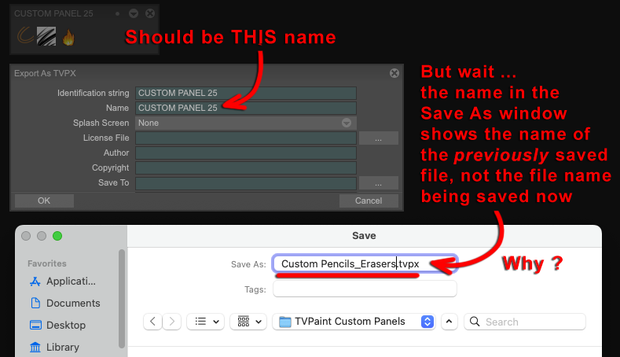
Task: Browse for the Save To location
Action: click(x=379, y=183)
